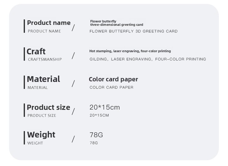
Task: Click the 'Flower butterfly three-dimensional greeting card' text
Action: click(117, 23)
